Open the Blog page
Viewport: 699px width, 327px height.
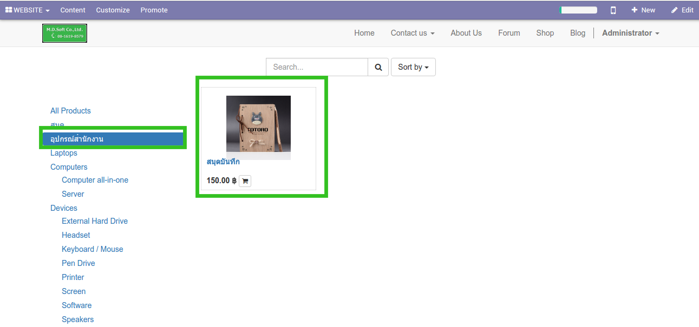pyautogui.click(x=578, y=33)
